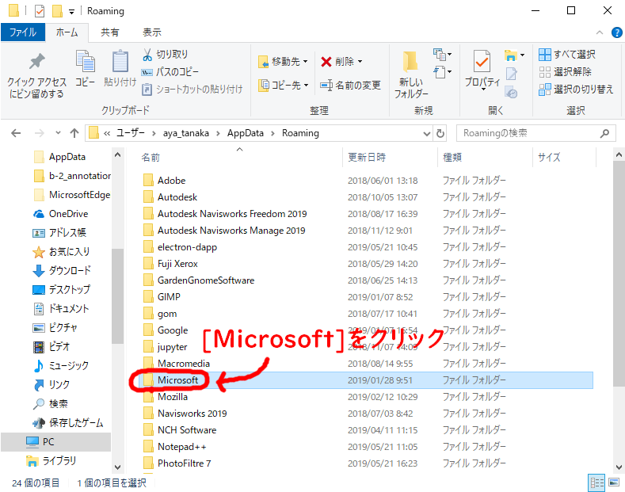Select the ホーム (Home) tab

67,32
